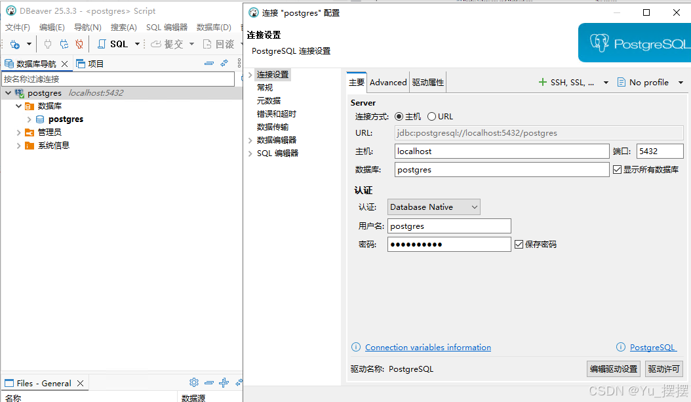Open the 编辑(E) menu

click(52, 28)
